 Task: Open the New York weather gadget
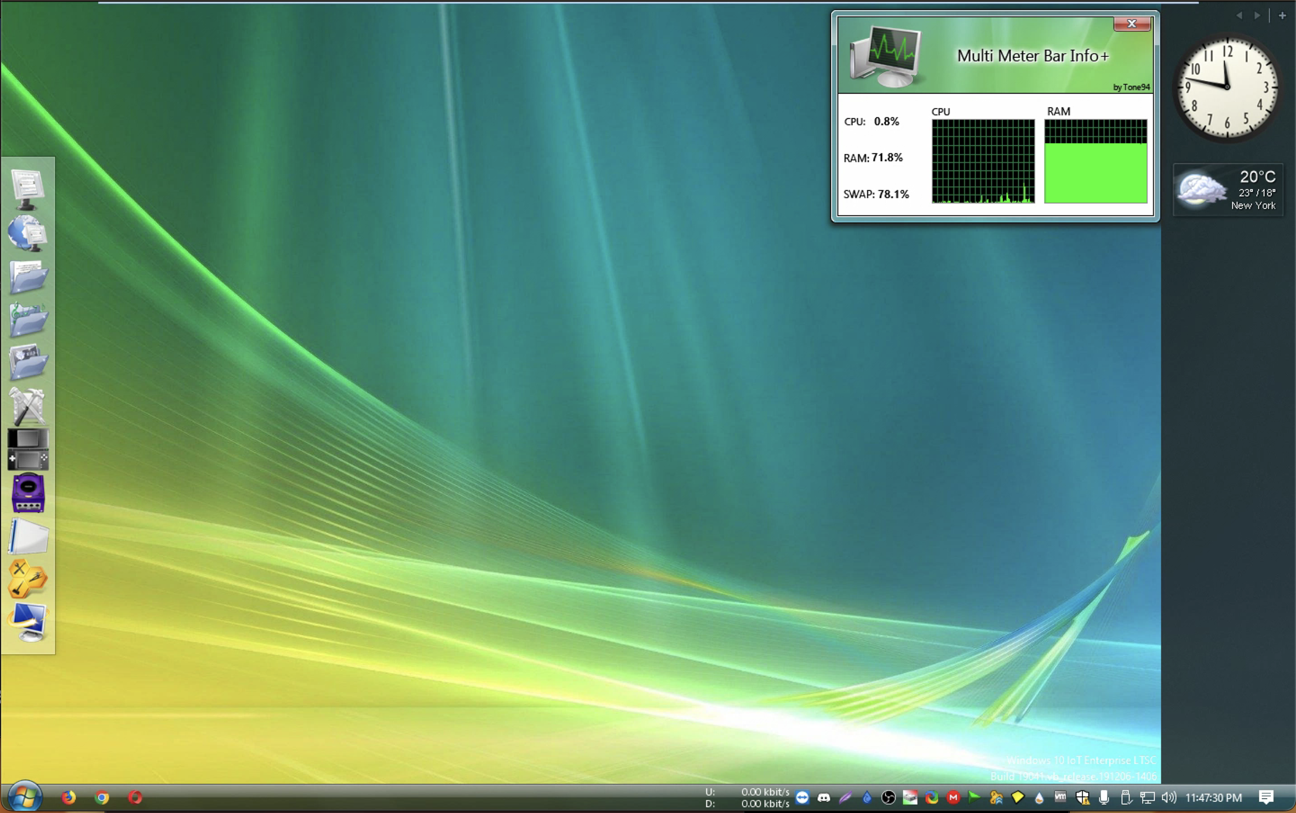point(1228,190)
